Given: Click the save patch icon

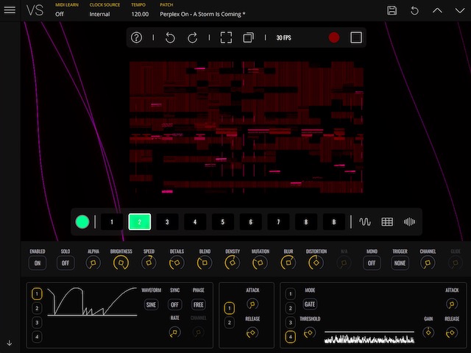Looking at the screenshot, I should [392, 10].
